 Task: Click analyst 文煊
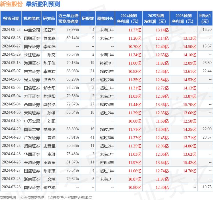click(51, 179)
